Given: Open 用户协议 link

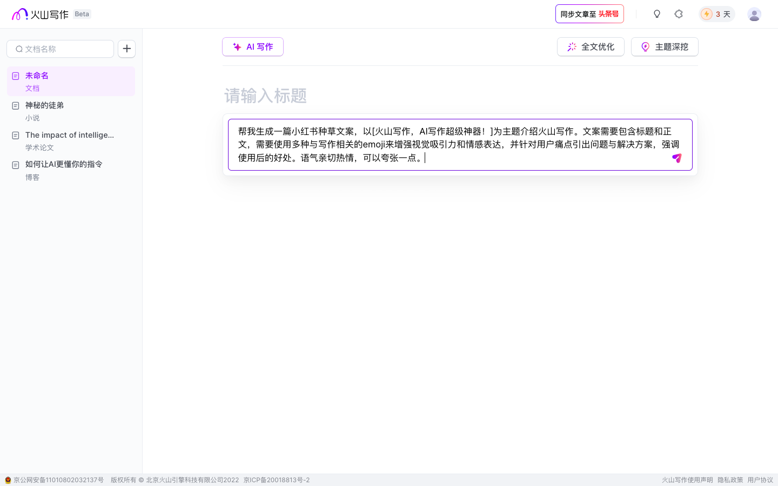Looking at the screenshot, I should click(x=760, y=480).
